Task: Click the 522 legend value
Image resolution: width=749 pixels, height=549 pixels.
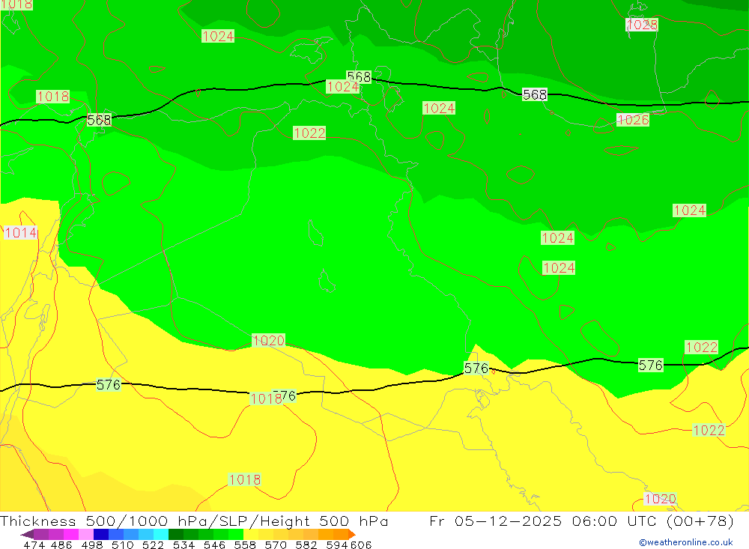Action: tap(154, 545)
